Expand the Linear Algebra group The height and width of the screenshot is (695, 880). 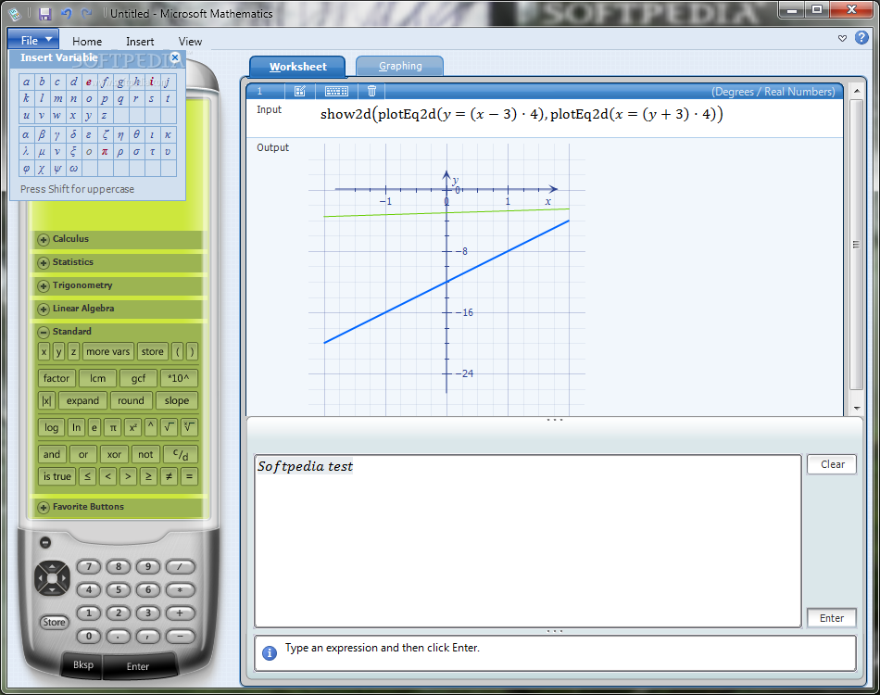43,309
